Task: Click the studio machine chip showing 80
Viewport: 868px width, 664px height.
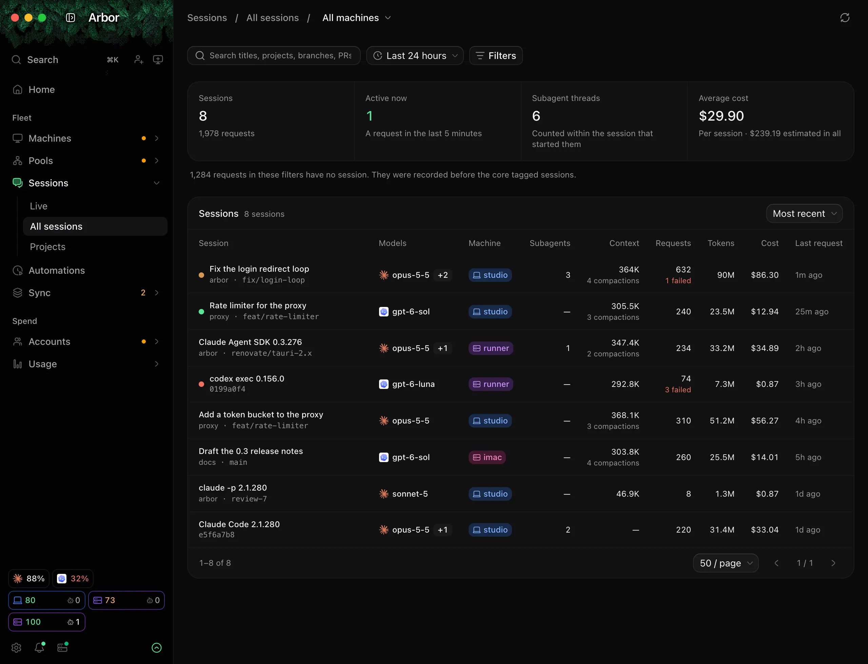Action: point(47,600)
